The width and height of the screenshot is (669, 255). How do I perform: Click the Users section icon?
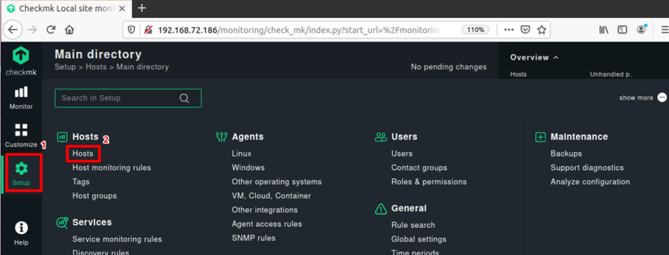381,137
